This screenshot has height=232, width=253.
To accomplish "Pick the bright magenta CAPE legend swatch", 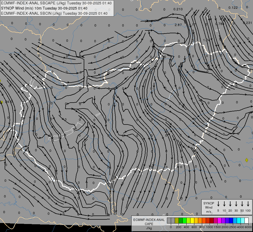I will click(220, 220).
